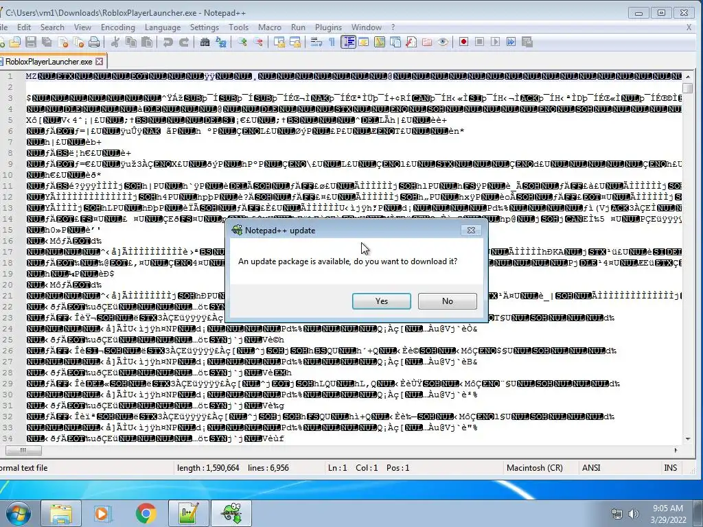The image size is (703, 527).
Task: Start macro recording with red circle
Action: [x=463, y=42]
